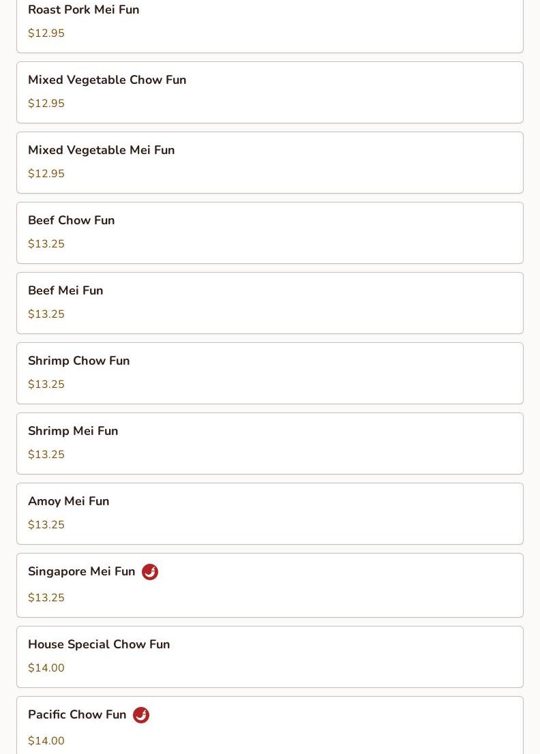Click the $14.00 price under House Special Chow Fun
The image size is (540, 754).
coord(46,668)
